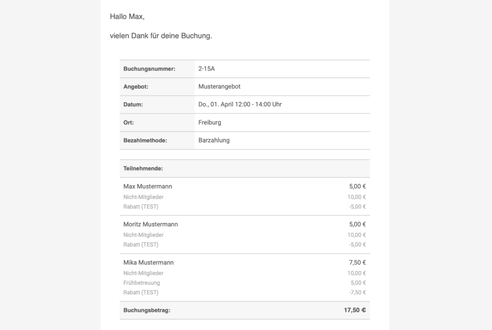Click the Buchungsbetrag total label

coord(147,310)
